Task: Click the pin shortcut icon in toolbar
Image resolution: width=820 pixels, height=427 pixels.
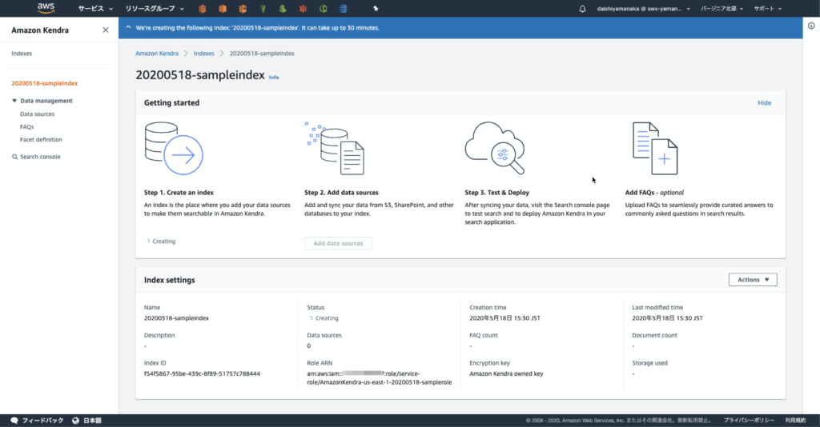Action: (x=376, y=9)
